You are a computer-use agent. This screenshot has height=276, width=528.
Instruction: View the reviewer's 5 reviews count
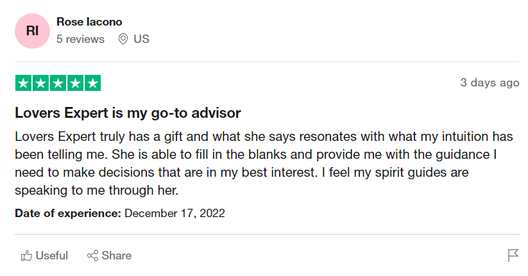coord(80,39)
